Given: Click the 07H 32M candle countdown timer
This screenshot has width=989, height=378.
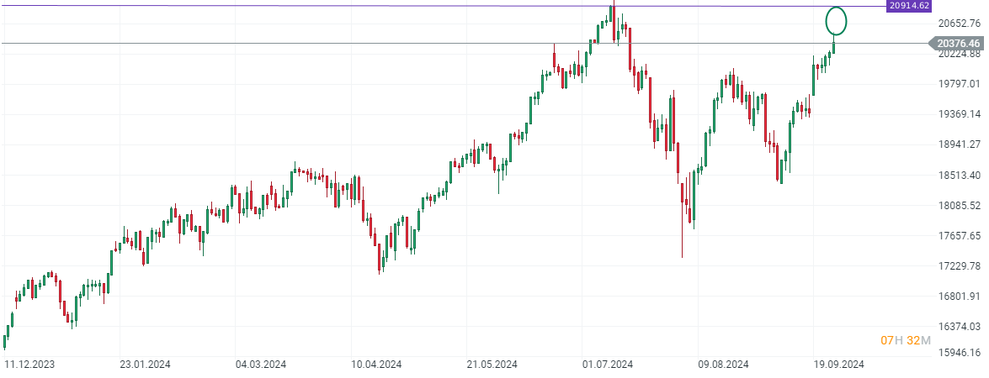Looking at the screenshot, I should [x=905, y=340].
